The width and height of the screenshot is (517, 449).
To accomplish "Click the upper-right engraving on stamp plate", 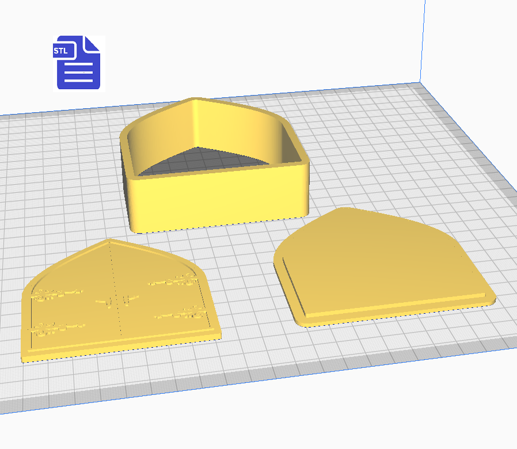I will pyautogui.click(x=172, y=281).
